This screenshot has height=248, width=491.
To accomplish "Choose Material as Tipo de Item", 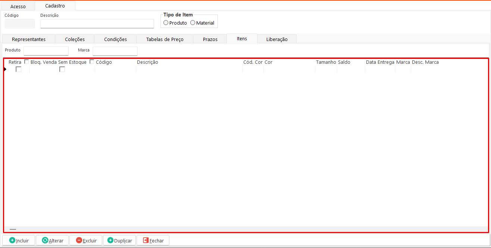I will (193, 23).
